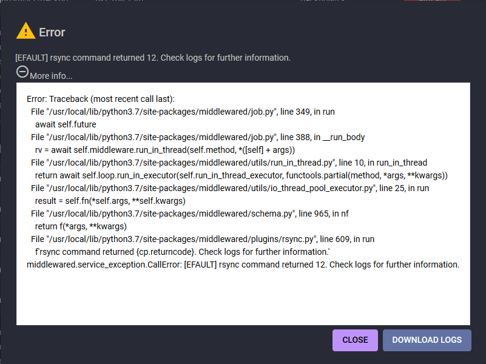Click the "rv = await self.middleware.run_in_thread" line
The image size is (486, 364).
click(x=165, y=150)
